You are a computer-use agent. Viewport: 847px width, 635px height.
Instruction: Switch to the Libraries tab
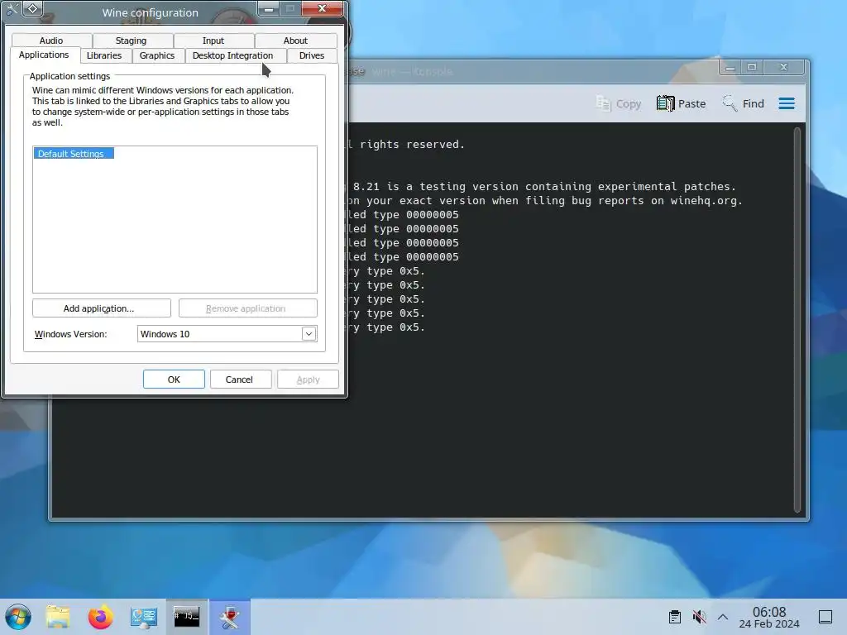(104, 55)
